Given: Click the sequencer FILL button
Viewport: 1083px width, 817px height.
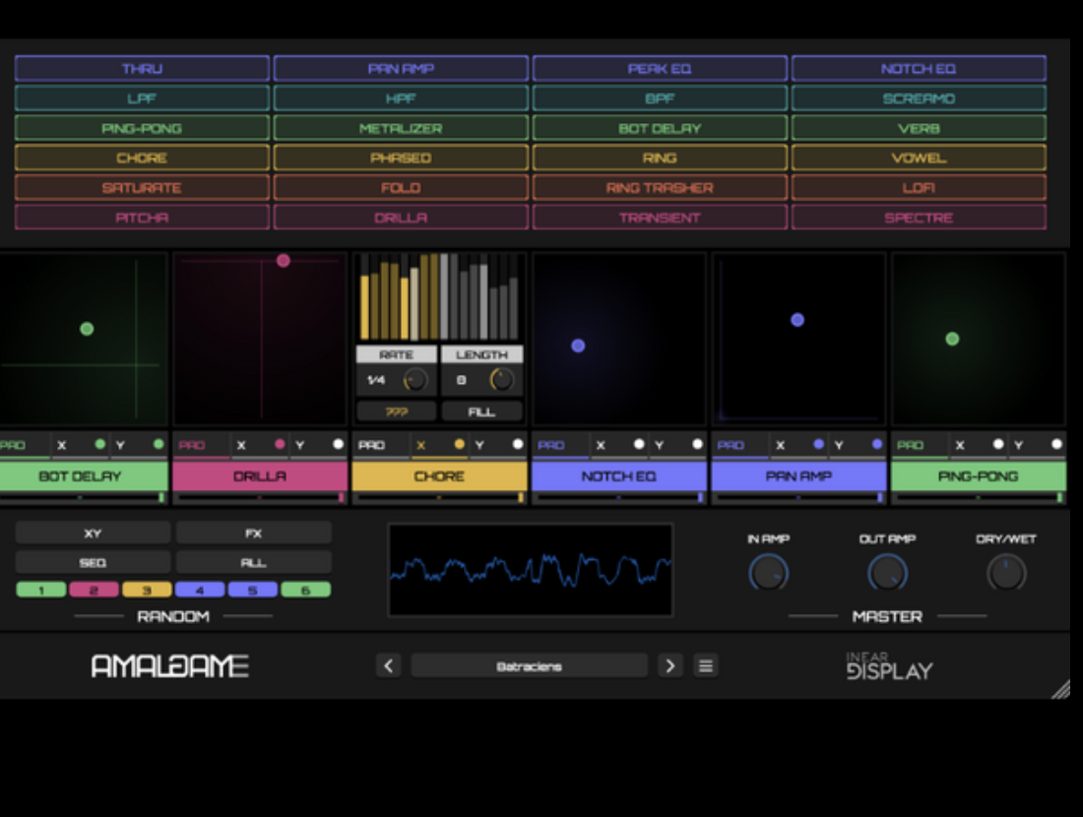Looking at the screenshot, I should tap(481, 411).
